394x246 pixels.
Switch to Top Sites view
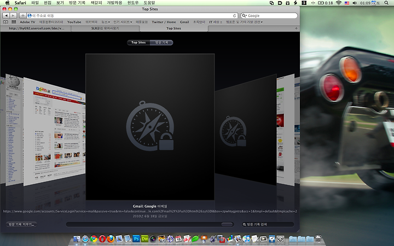[138, 43]
